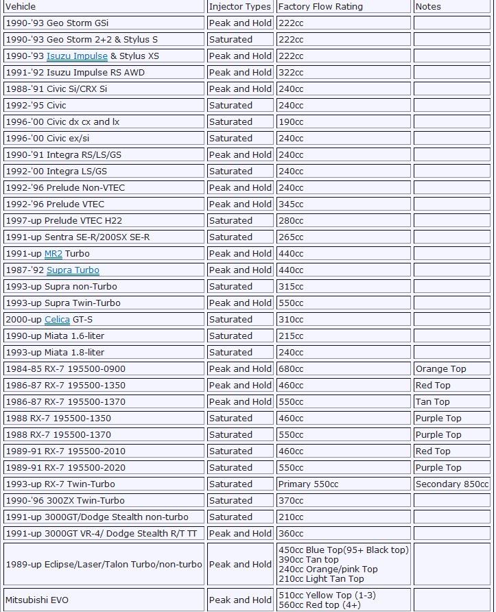Select 560cc Red top (4+) line

[x=319, y=605]
